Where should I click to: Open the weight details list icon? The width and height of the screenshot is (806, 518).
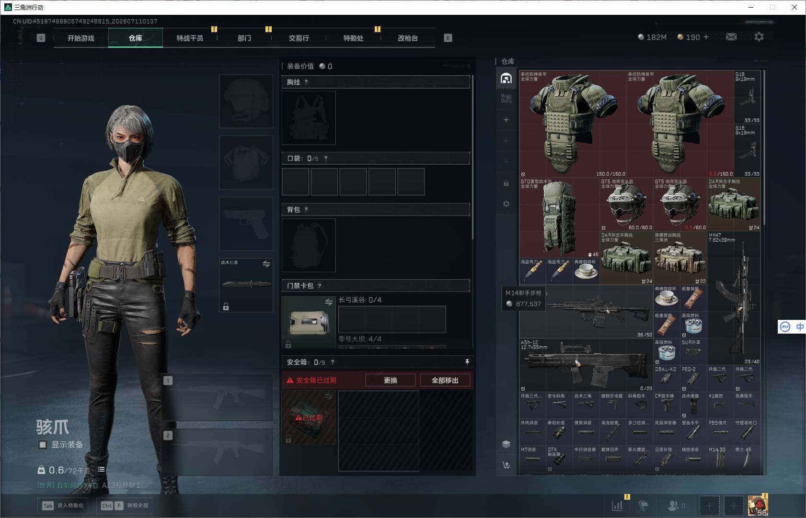click(101, 469)
